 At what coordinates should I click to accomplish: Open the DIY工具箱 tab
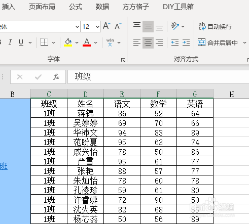178,7
